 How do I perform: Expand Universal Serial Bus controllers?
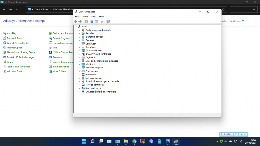point(79,92)
